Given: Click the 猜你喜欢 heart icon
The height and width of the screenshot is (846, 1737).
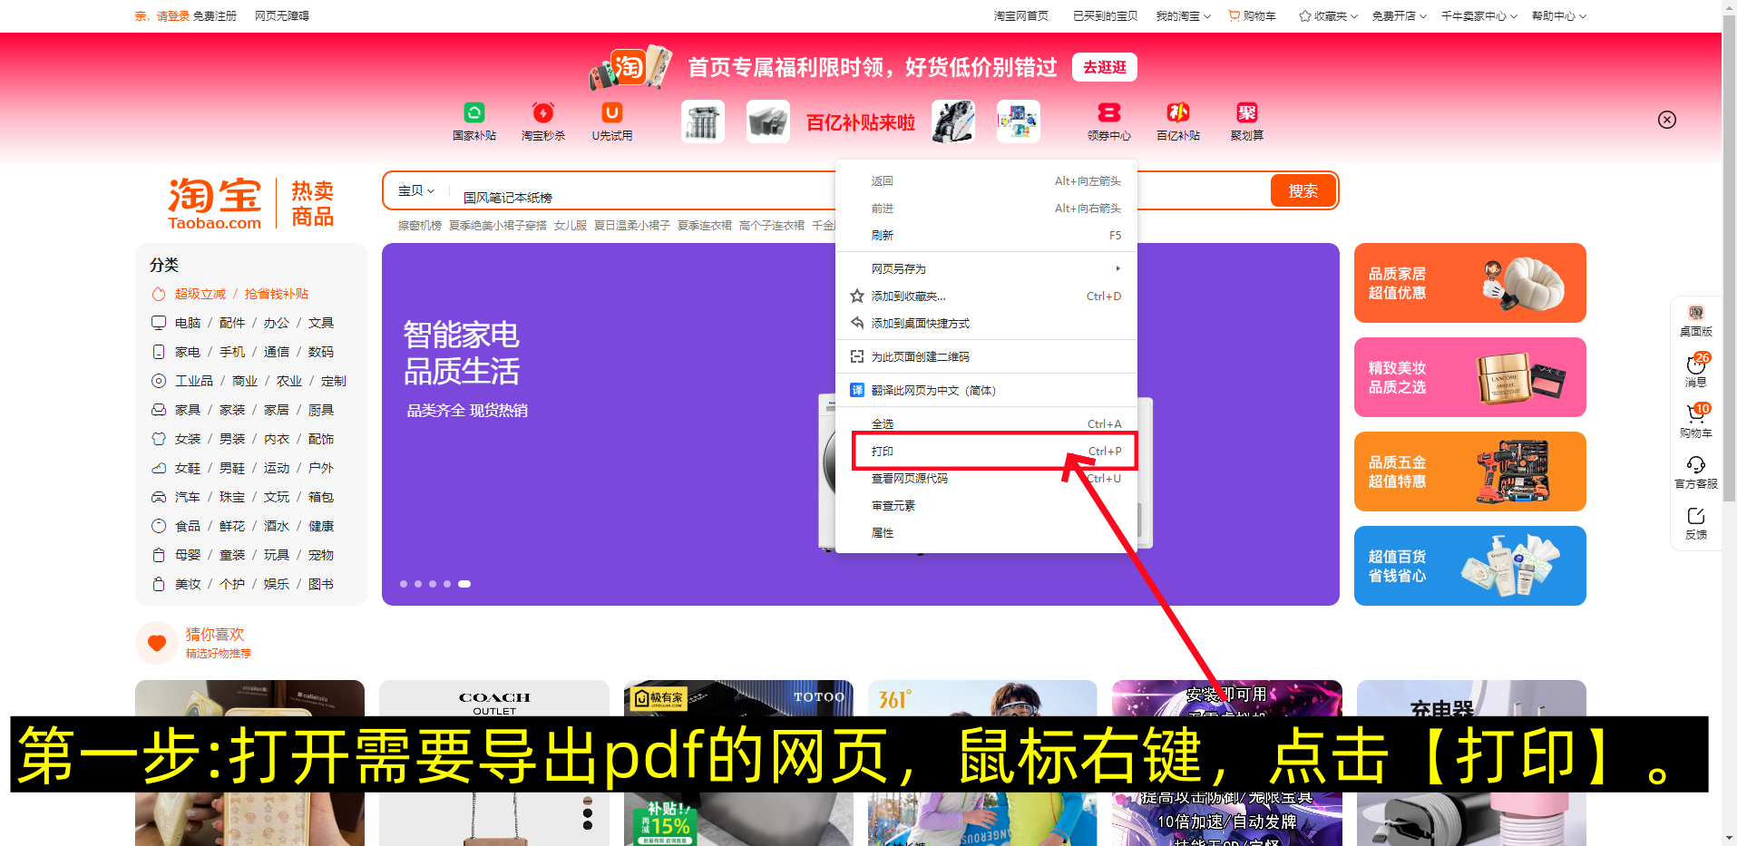Looking at the screenshot, I should point(157,643).
